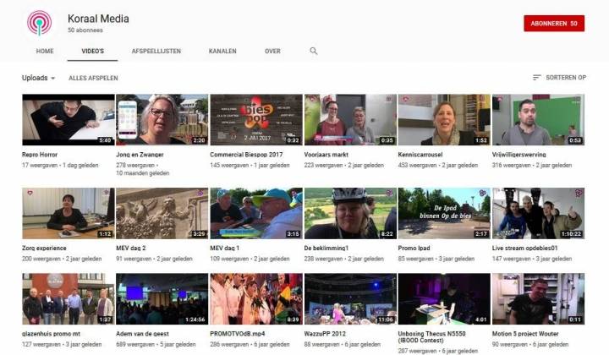609x355 pixels.
Task: Open the Kanalen tab
Action: [x=222, y=51]
